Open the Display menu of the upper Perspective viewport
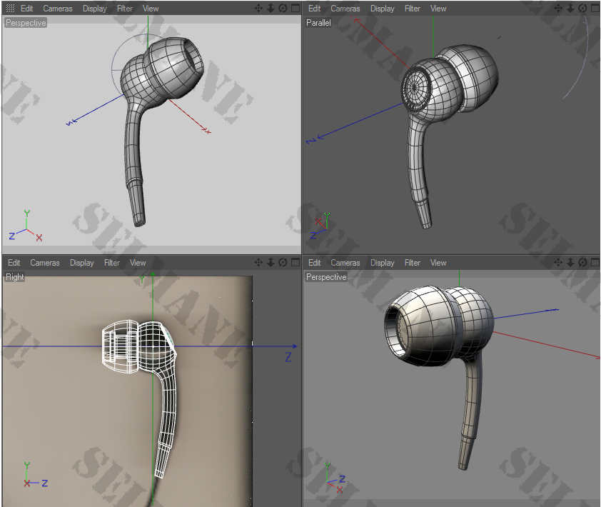 click(x=95, y=9)
